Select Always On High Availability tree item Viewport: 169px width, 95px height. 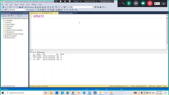tap(15, 30)
